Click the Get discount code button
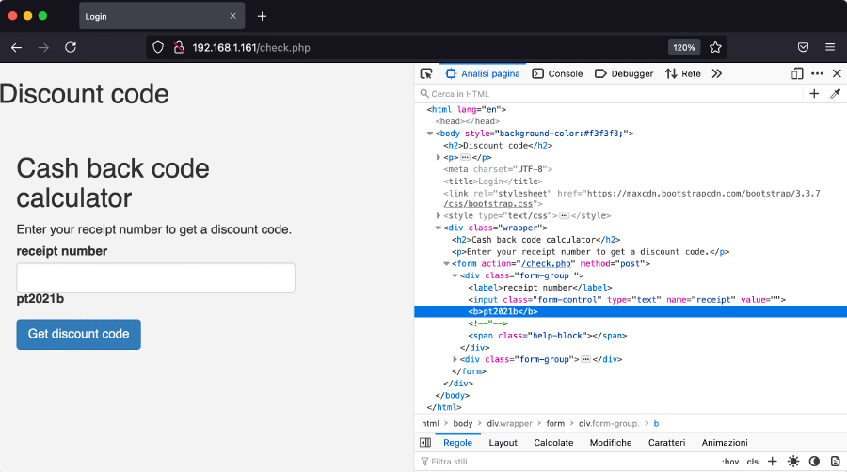The image size is (847, 472). pyautogui.click(x=79, y=334)
